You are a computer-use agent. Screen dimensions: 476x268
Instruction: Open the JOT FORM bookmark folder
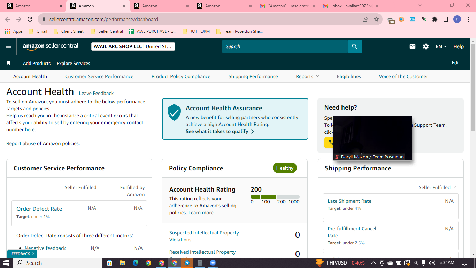[x=196, y=31]
